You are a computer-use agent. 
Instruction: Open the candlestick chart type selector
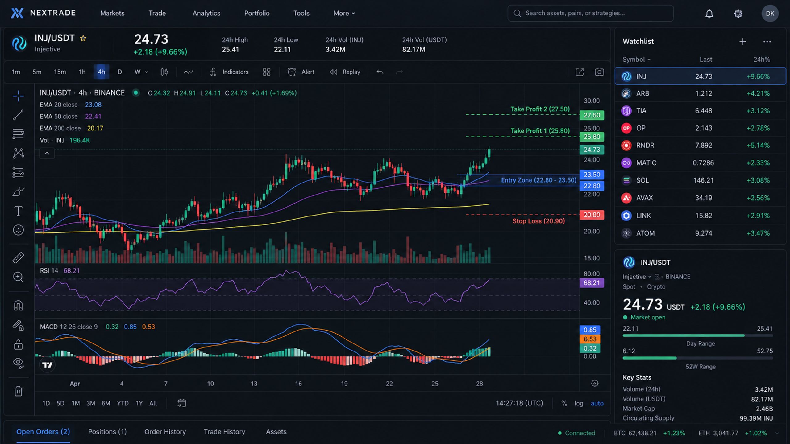click(164, 72)
